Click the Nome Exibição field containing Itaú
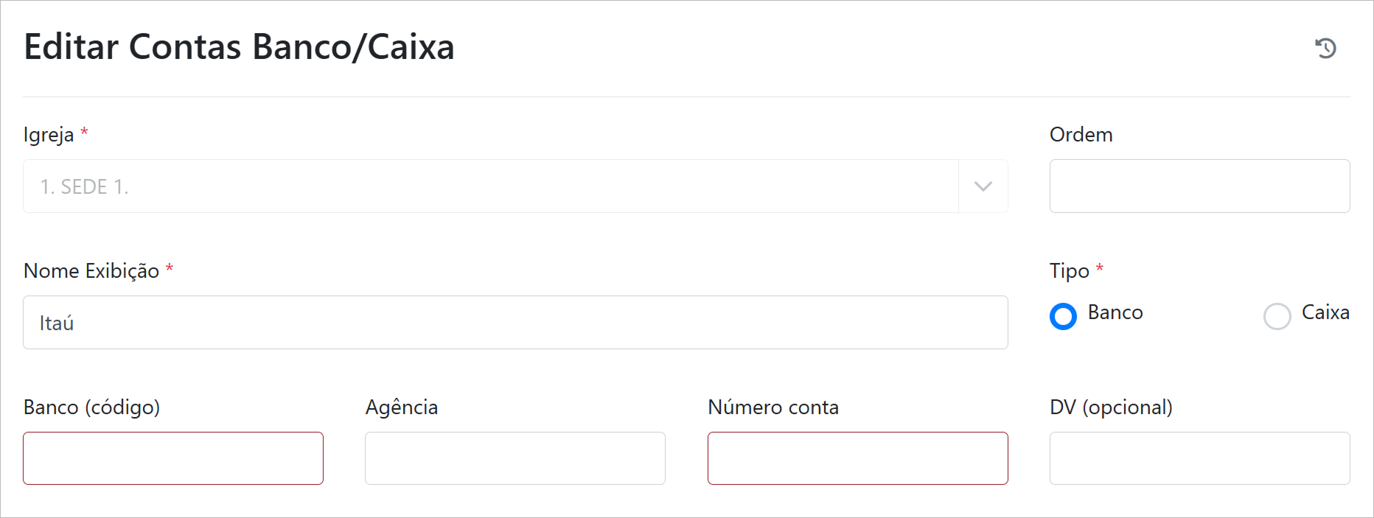 tap(515, 323)
